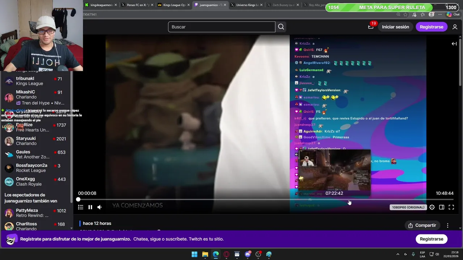Click the Gaules channel avatar
Screen dimensions: 463x260
pyautogui.click(x=9, y=155)
